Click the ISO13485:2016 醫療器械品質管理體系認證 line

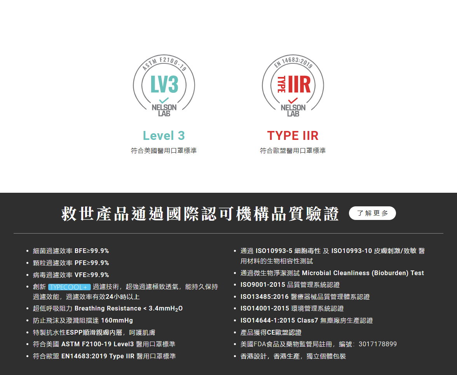(305, 297)
